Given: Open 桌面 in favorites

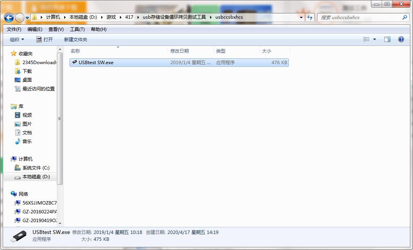Looking at the screenshot, I should click(x=27, y=80).
